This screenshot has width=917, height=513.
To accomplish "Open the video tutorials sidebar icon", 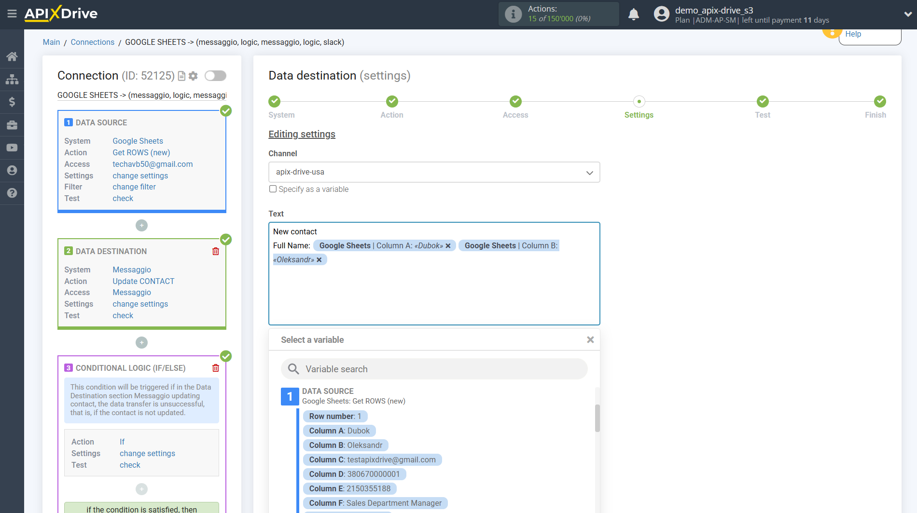I will coord(12,148).
